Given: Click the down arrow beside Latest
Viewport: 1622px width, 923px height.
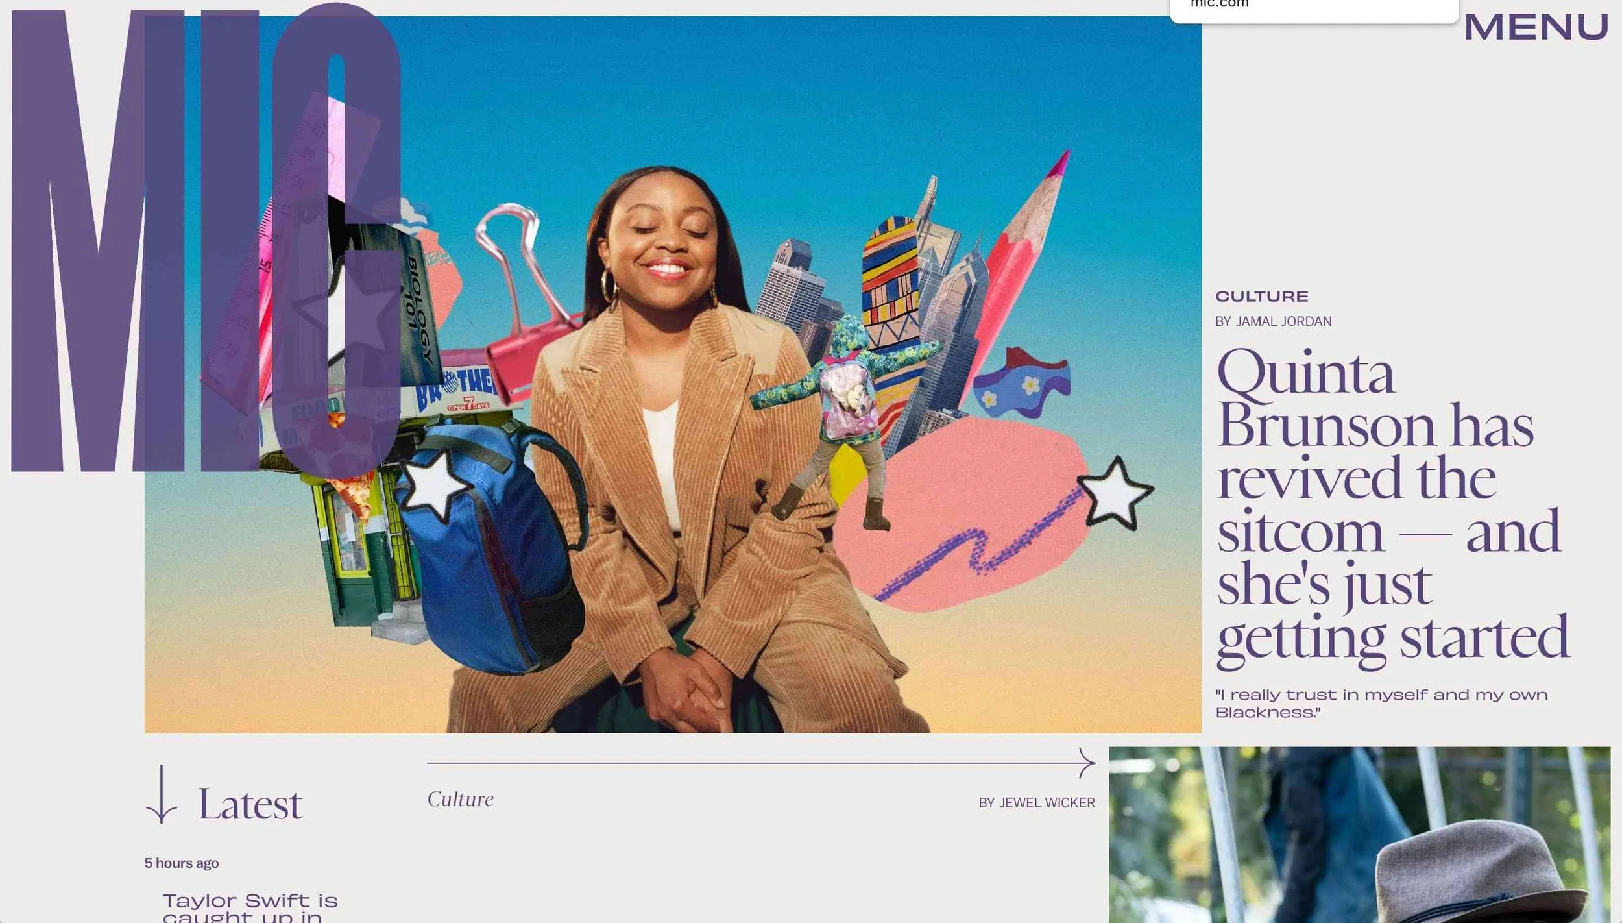Looking at the screenshot, I should point(161,794).
